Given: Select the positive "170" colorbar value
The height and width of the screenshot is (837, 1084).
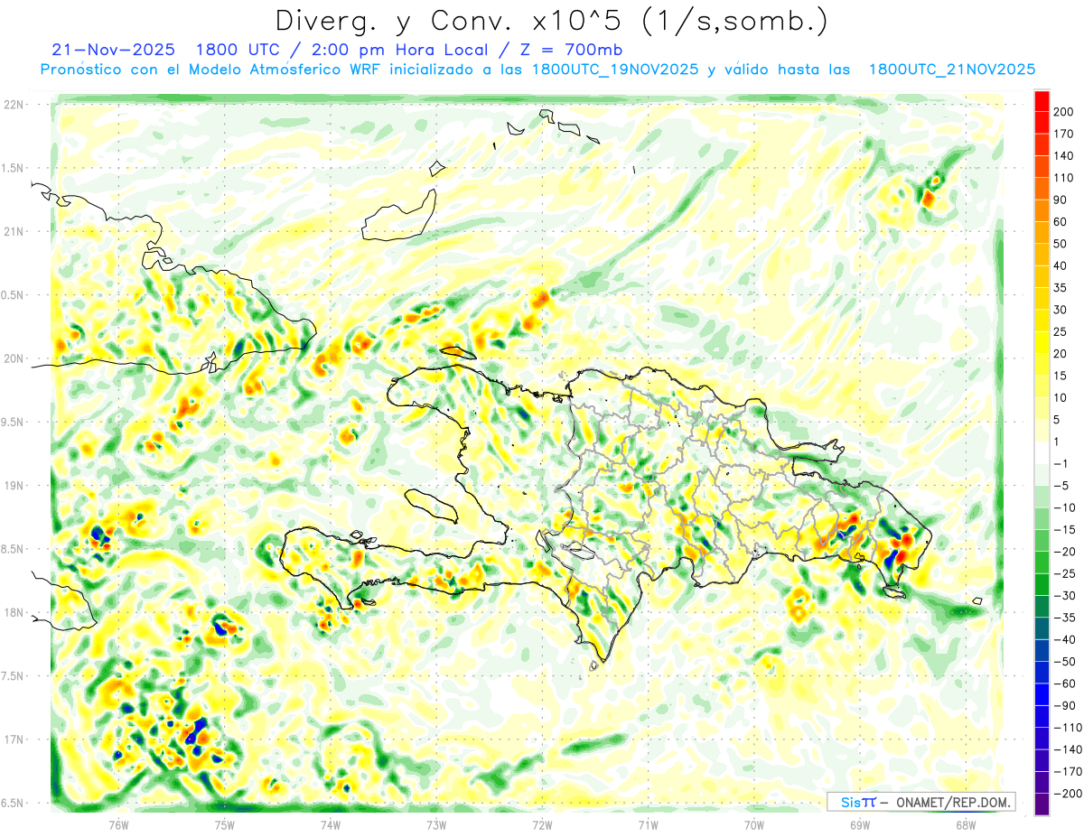Looking at the screenshot, I should coord(1063,134).
